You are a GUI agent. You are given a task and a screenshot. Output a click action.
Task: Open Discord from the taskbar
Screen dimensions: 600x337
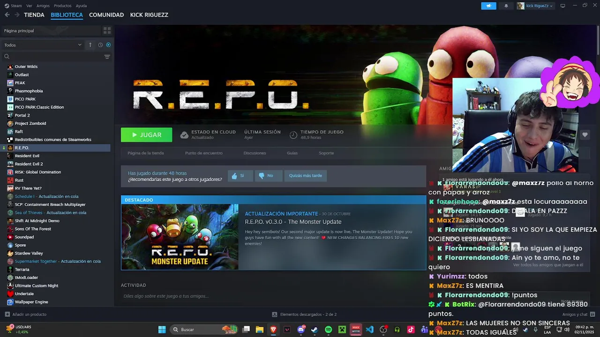[x=301, y=330]
